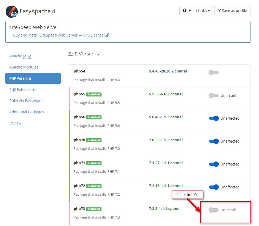This screenshot has width=259, height=226.
Task: Open the Review step
Action: click(15, 123)
